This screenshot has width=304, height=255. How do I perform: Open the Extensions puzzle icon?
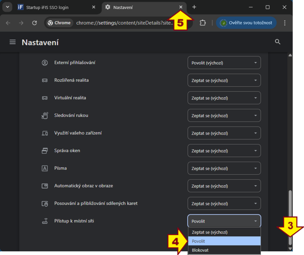203,23
